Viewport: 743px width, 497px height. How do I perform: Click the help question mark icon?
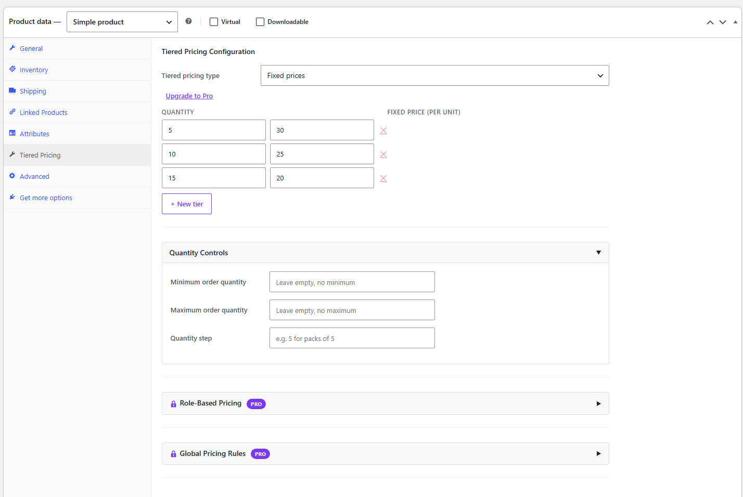click(x=188, y=21)
